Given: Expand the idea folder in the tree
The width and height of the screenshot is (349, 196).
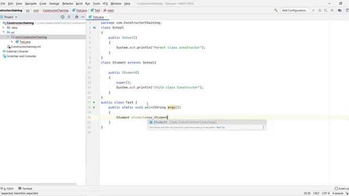Looking at the screenshot, I should coord(4,28).
